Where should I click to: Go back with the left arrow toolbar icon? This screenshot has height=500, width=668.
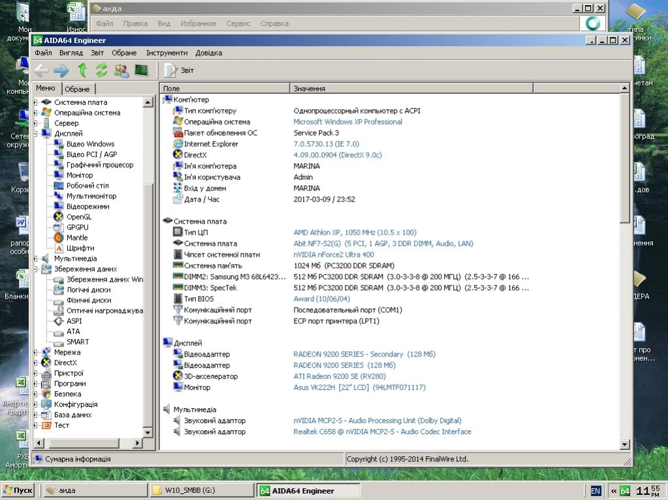click(x=41, y=70)
